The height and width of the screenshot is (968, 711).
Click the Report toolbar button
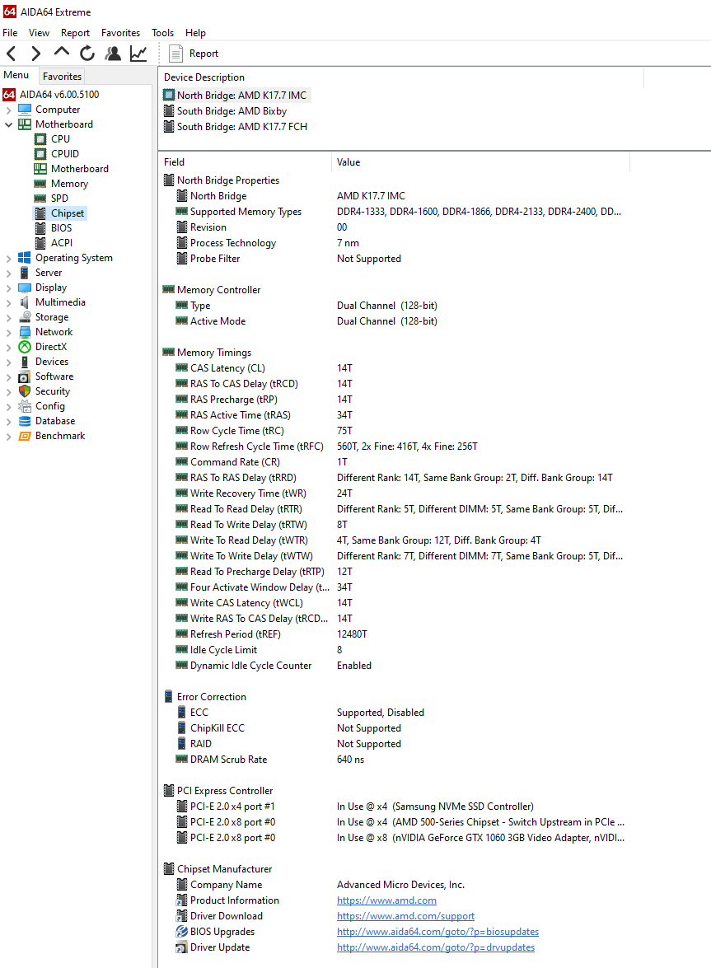tap(194, 54)
